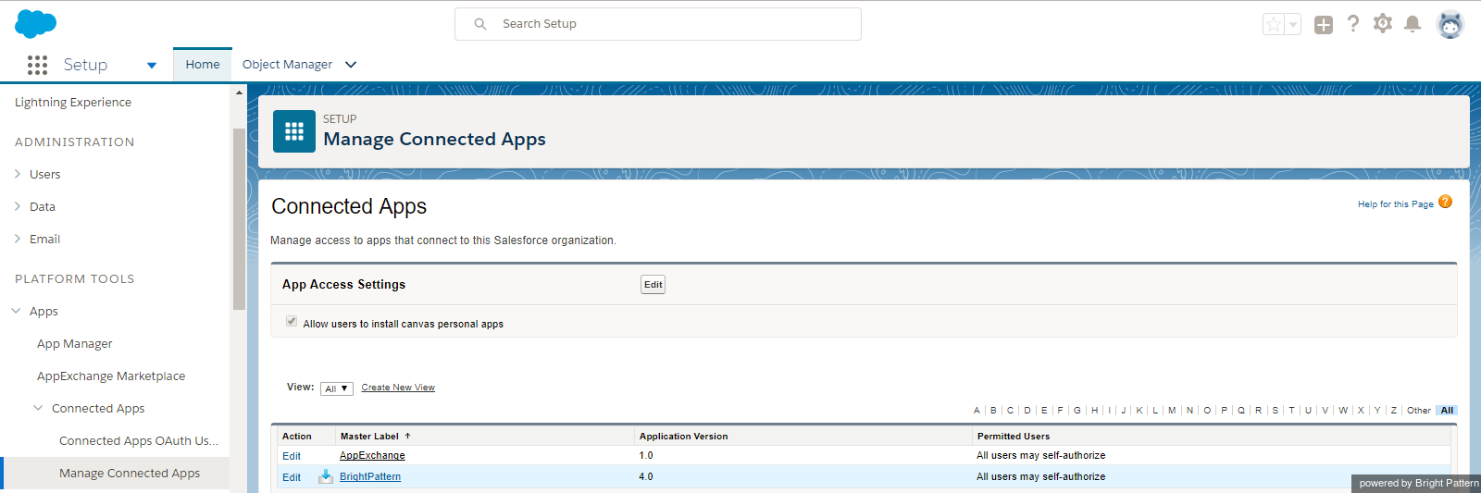Focus the Search Setup input field
Screen dimensions: 1481x493
point(658,24)
